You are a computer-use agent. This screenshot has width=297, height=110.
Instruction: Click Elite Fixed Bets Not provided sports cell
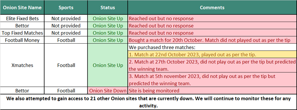coord(66,19)
